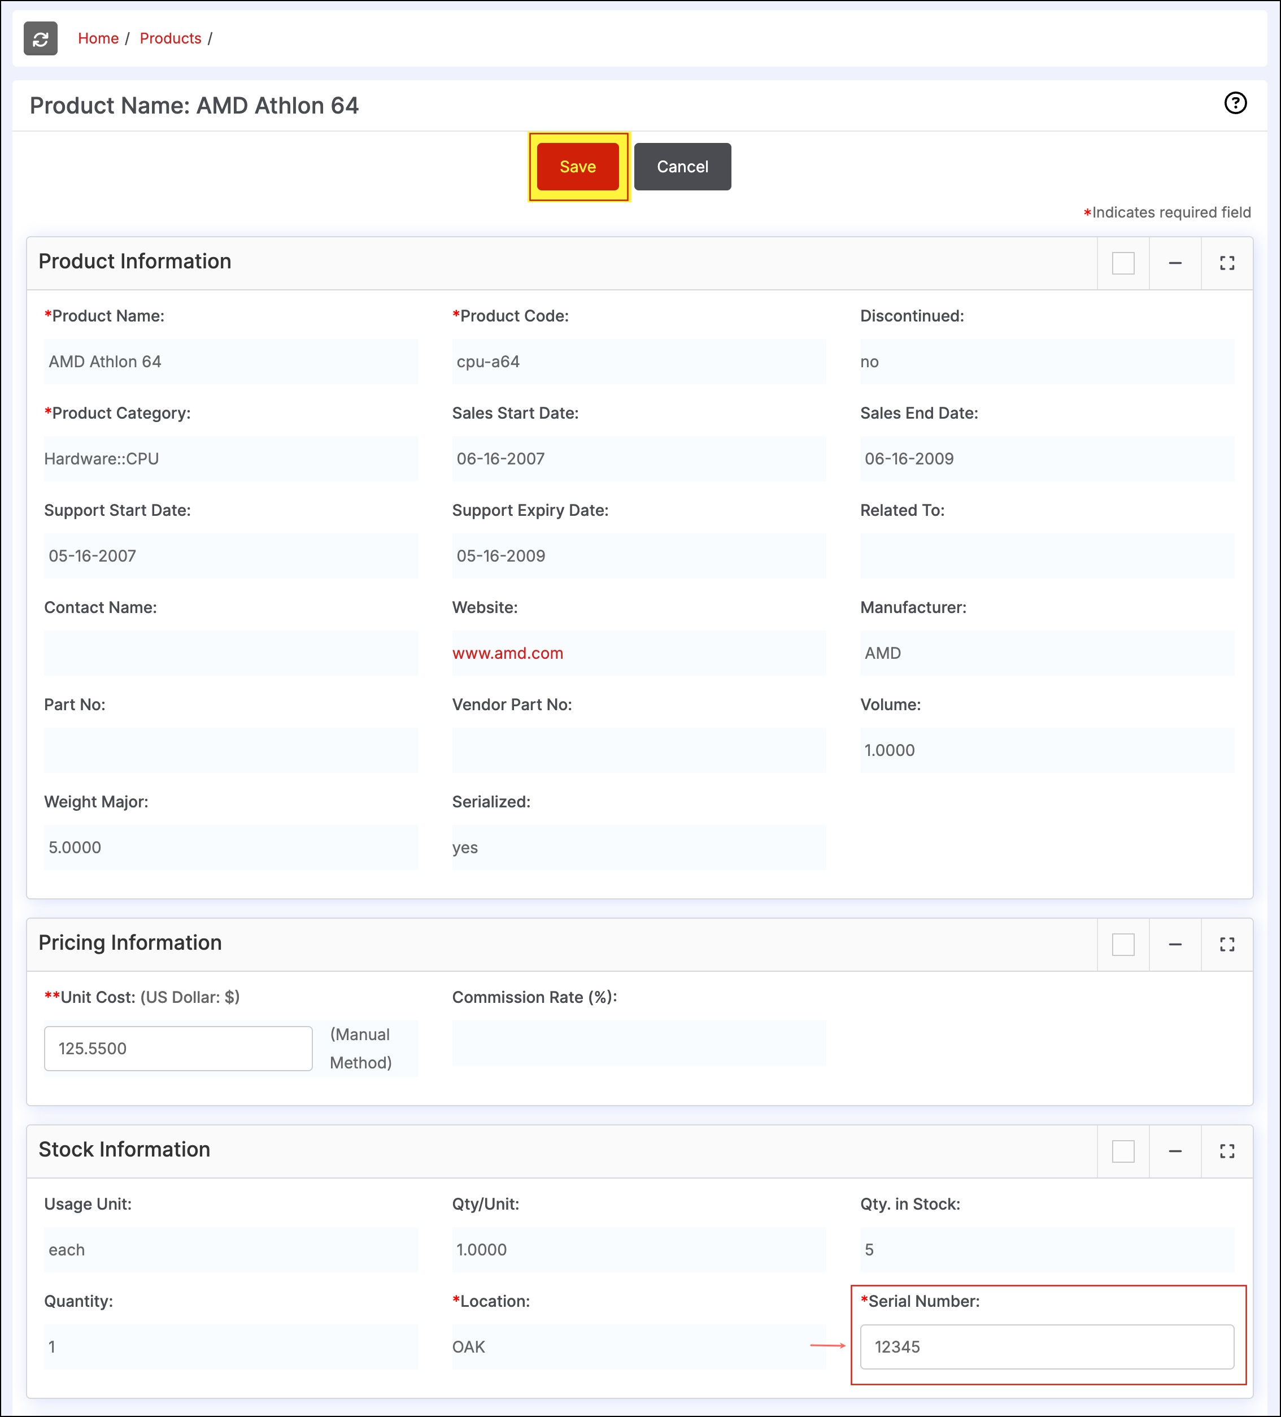Click the empty Related To field
This screenshot has width=1281, height=1417.
1047,555
